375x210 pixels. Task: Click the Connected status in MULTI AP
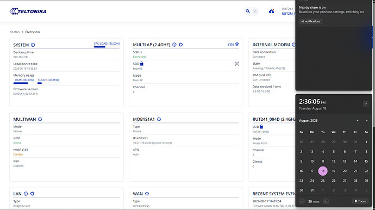point(139,57)
